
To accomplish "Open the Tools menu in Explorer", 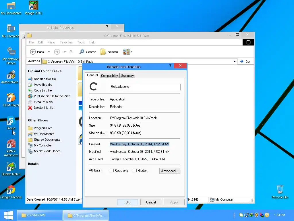I will click(81, 42).
